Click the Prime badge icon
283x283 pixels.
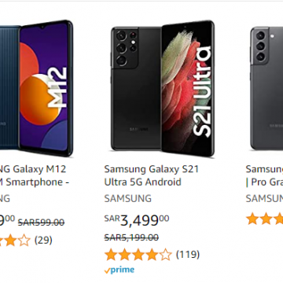click(x=119, y=270)
